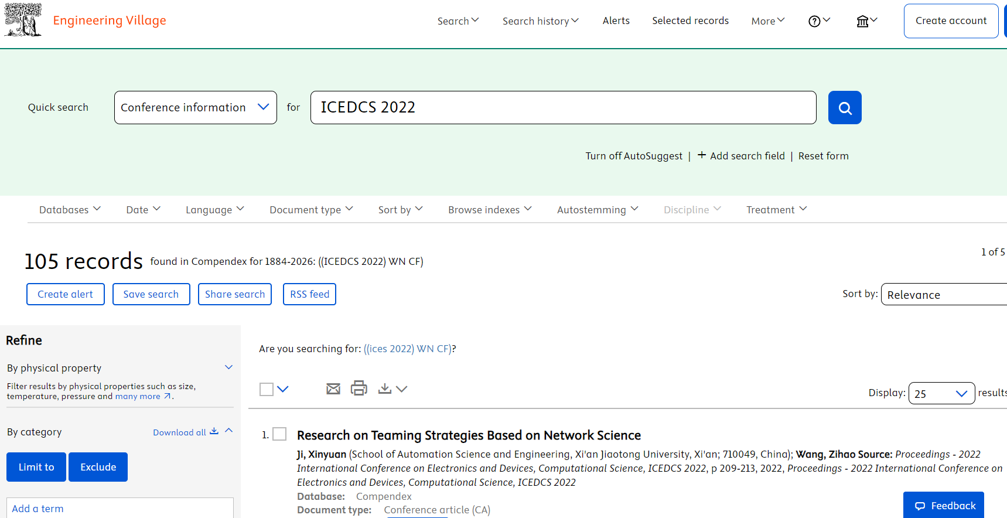Run the search with the magnifier button
The height and width of the screenshot is (518, 1007).
(x=845, y=107)
